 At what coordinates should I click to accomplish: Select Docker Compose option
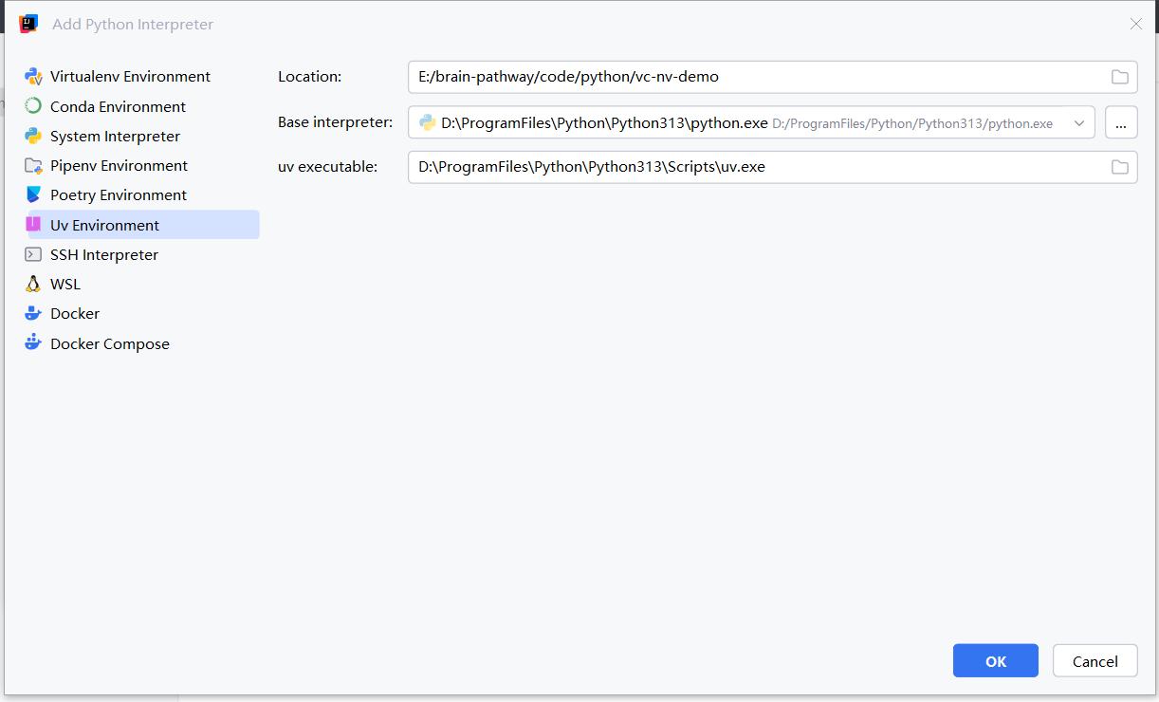[x=141, y=343]
